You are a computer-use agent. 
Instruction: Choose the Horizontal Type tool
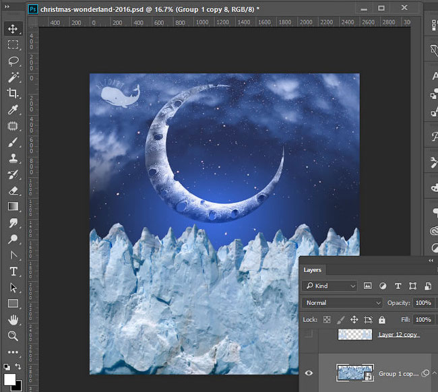(x=13, y=271)
